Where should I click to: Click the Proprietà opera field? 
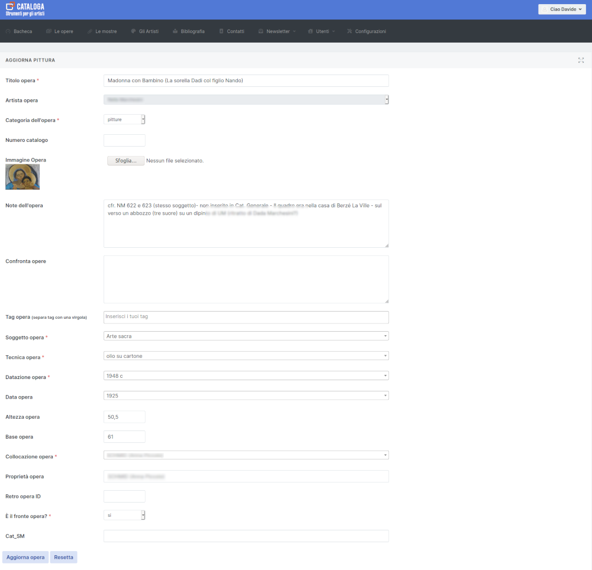point(246,477)
